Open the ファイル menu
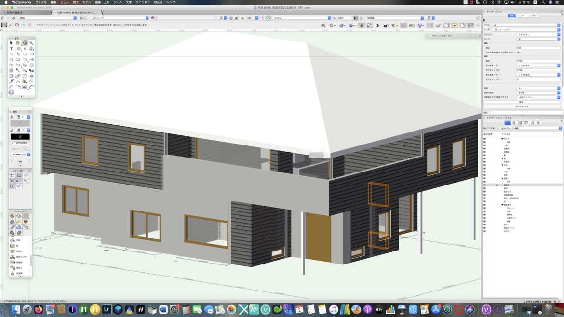The image size is (564, 317). pyautogui.click(x=40, y=2)
